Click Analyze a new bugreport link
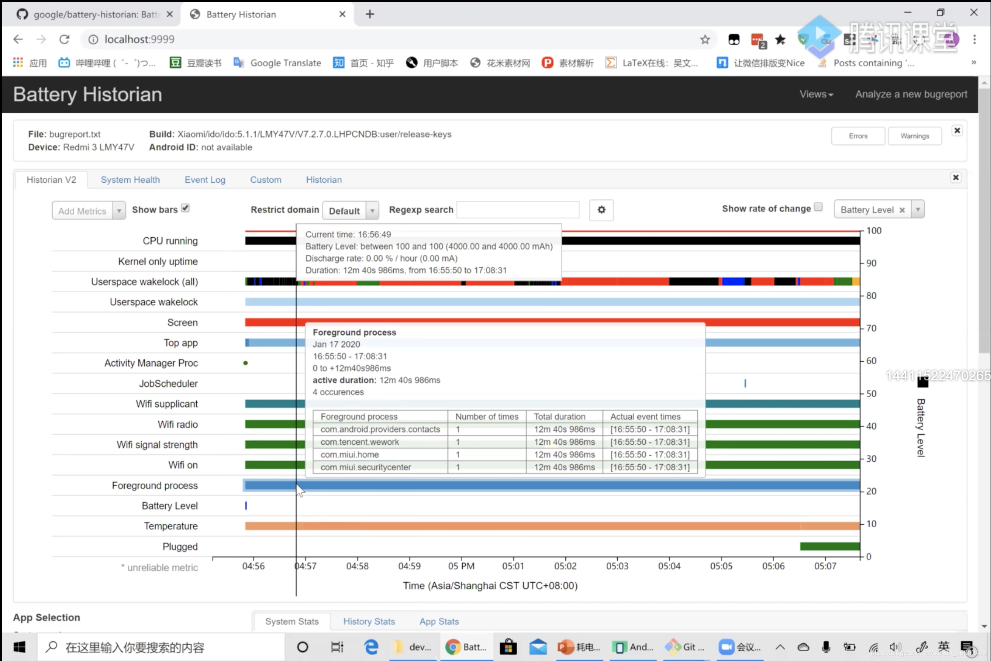 (911, 94)
